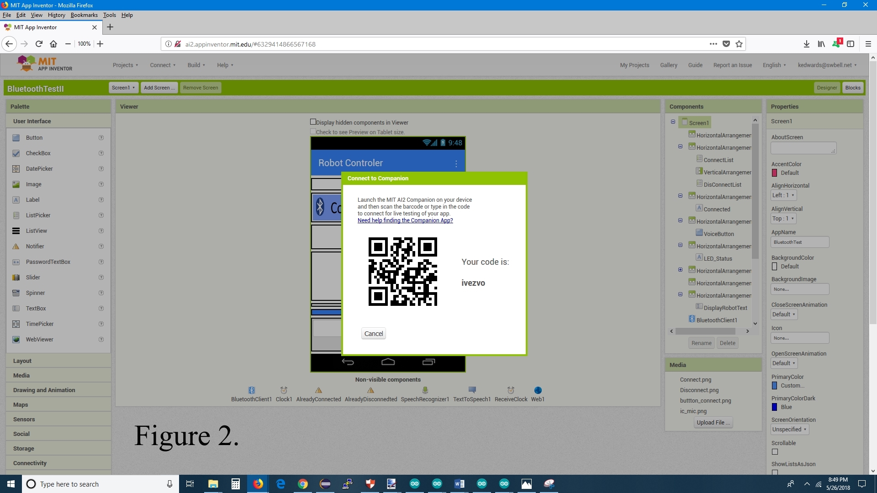Click the Add Screen button
The image size is (877, 493).
[x=159, y=88]
